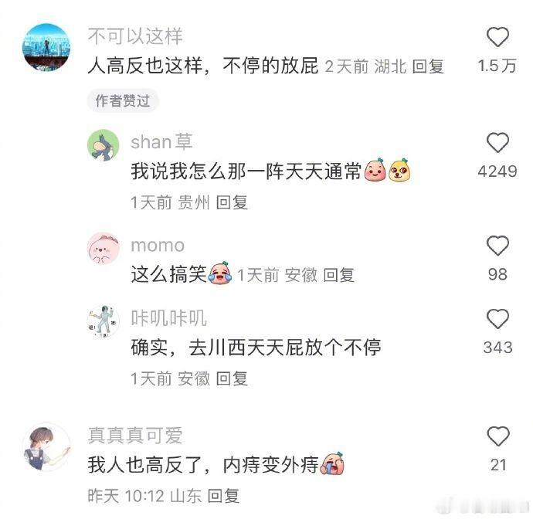Like the comment by 真真真可爱
533x519 pixels.
497,436
